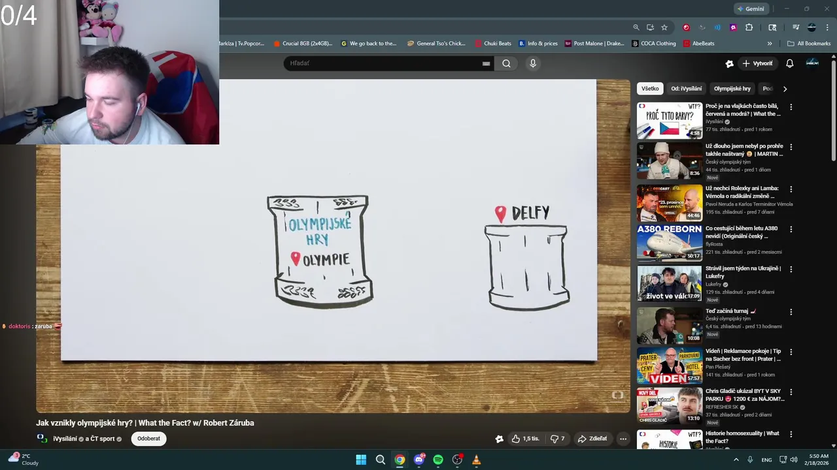837x470 pixels.
Task: Open menu for Co cestující během letu video
Action: tap(791, 230)
